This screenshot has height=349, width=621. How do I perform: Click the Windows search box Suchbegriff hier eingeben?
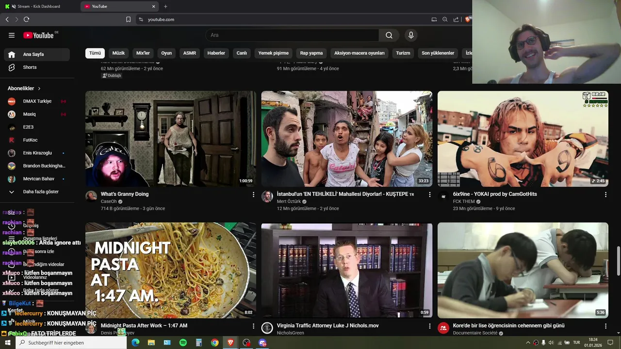(x=71, y=343)
